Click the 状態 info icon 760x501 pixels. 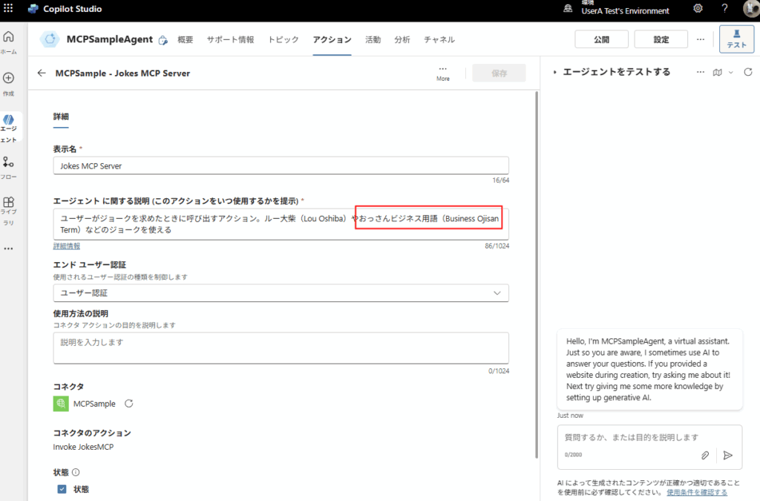pos(76,472)
